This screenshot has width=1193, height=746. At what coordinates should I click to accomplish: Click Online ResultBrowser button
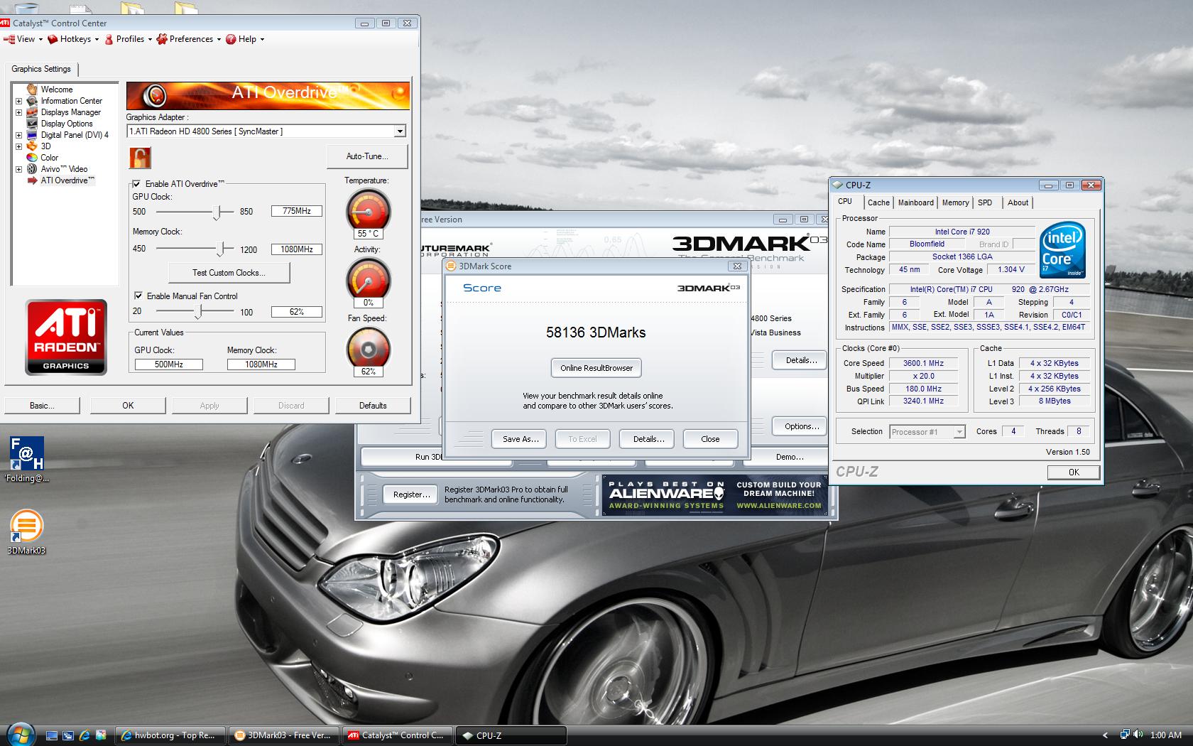click(596, 368)
